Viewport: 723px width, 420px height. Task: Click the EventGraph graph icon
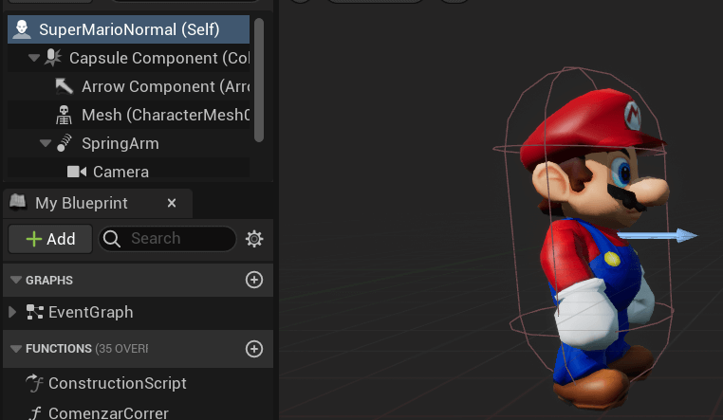point(34,312)
